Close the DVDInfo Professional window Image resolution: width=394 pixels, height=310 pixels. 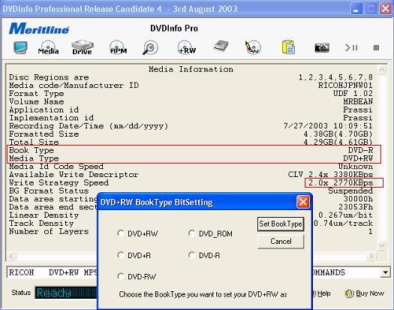(386, 9)
